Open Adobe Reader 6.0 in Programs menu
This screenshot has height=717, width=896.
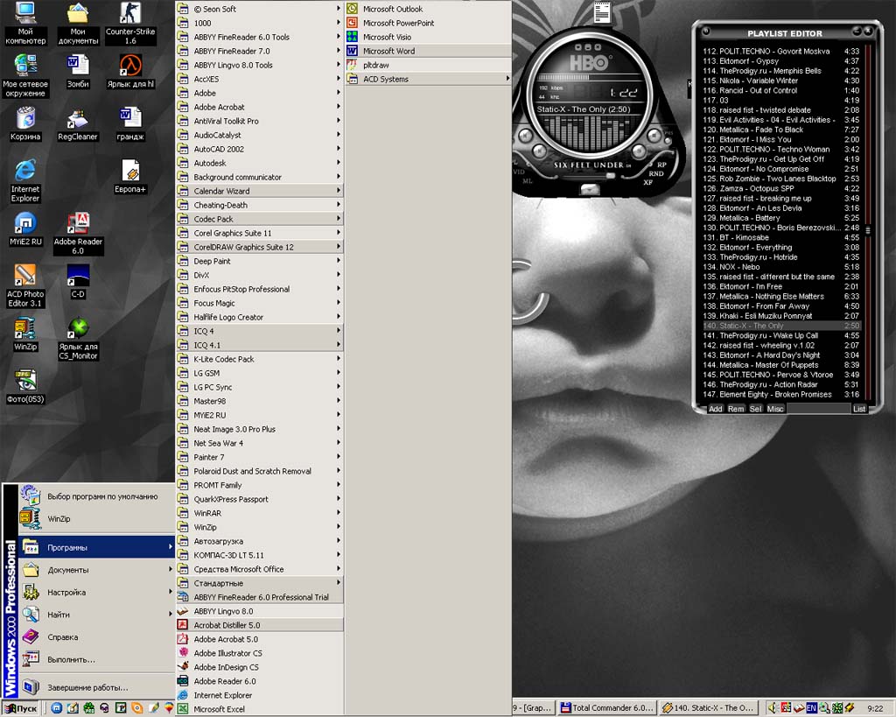tap(260, 681)
